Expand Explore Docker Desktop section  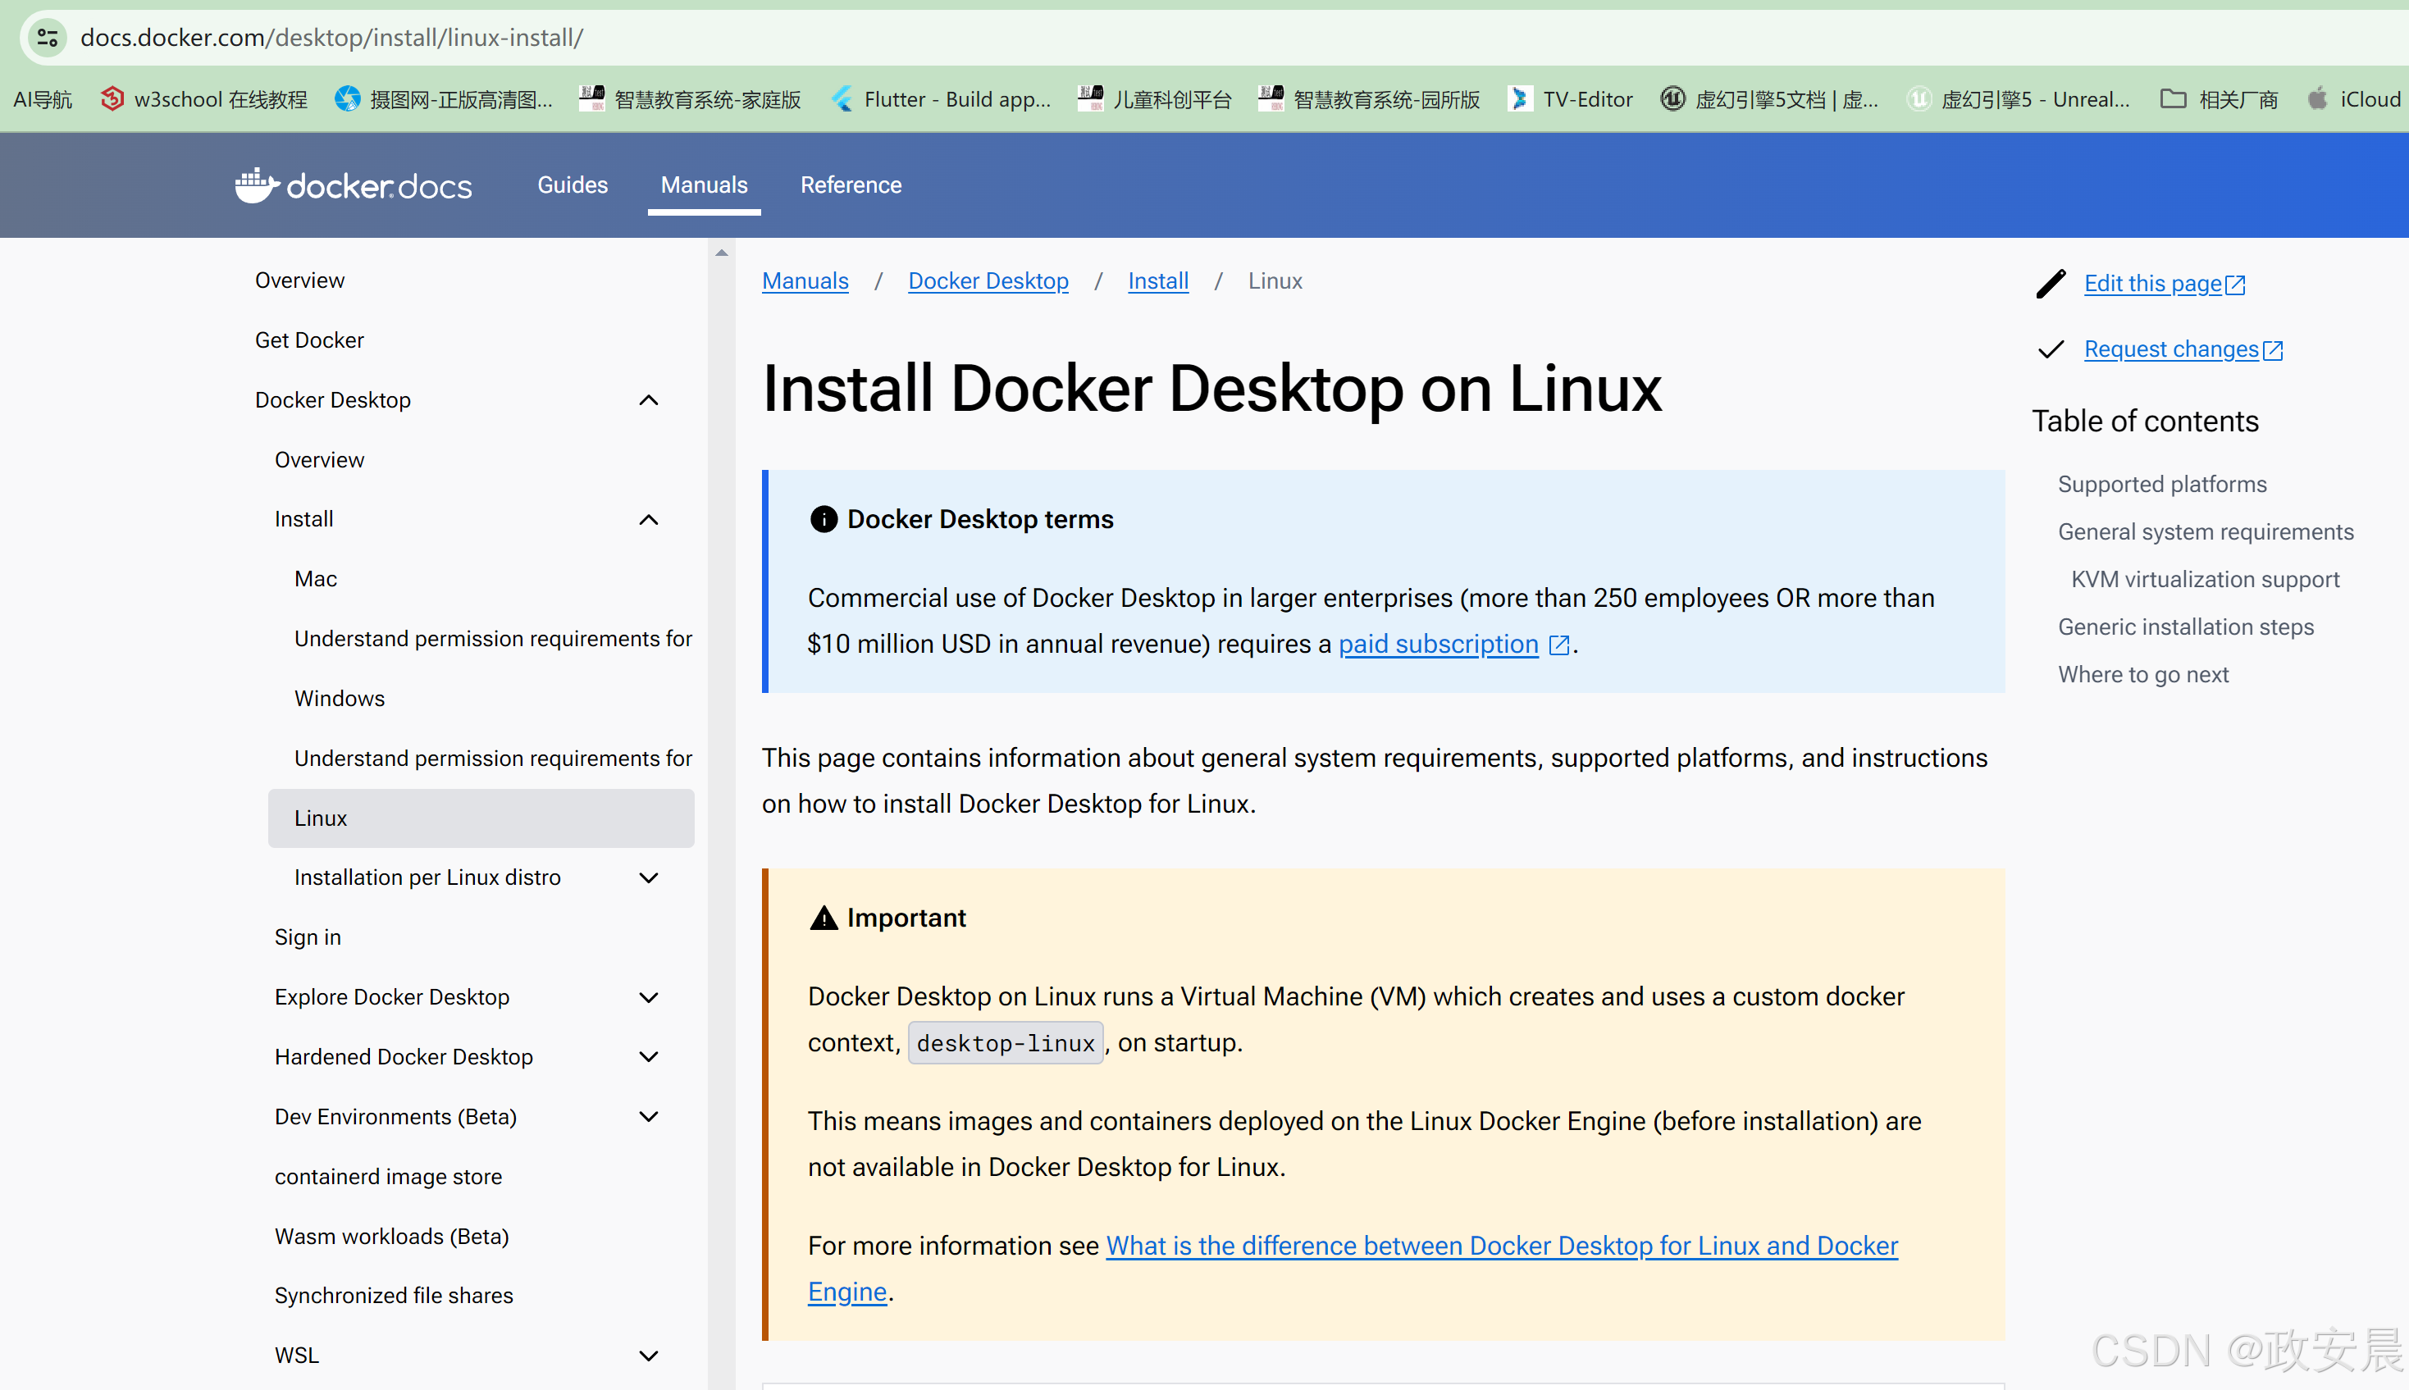pyautogui.click(x=648, y=996)
